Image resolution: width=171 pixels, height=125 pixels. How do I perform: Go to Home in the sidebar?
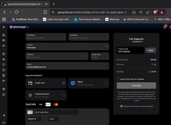[x=4, y=35]
